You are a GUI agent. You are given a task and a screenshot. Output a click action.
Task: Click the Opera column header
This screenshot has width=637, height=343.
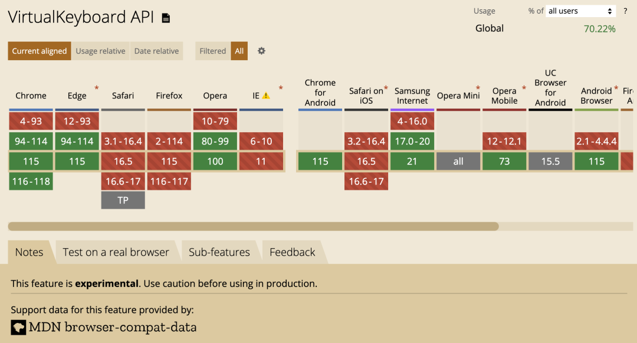215,96
